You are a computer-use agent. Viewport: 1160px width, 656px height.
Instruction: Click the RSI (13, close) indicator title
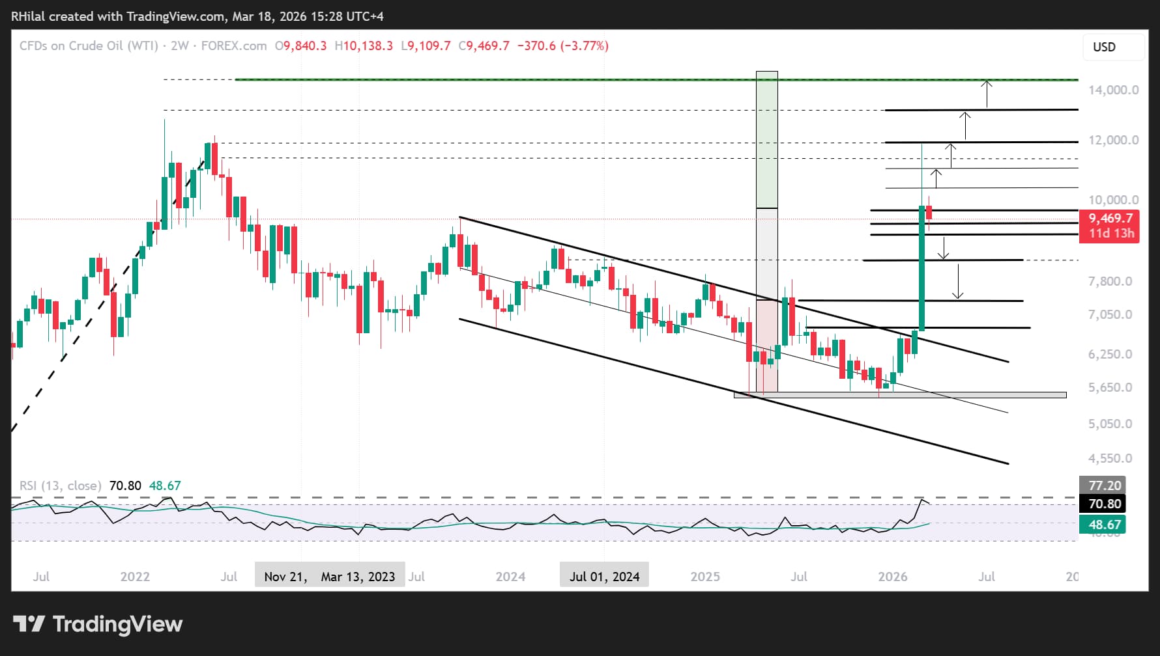click(60, 485)
